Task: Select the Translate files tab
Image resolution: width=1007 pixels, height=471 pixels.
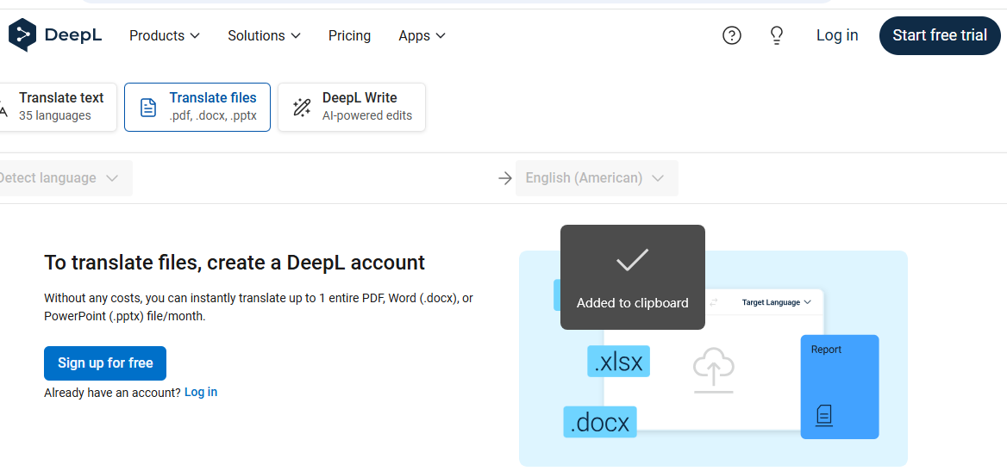Action: pyautogui.click(x=197, y=107)
